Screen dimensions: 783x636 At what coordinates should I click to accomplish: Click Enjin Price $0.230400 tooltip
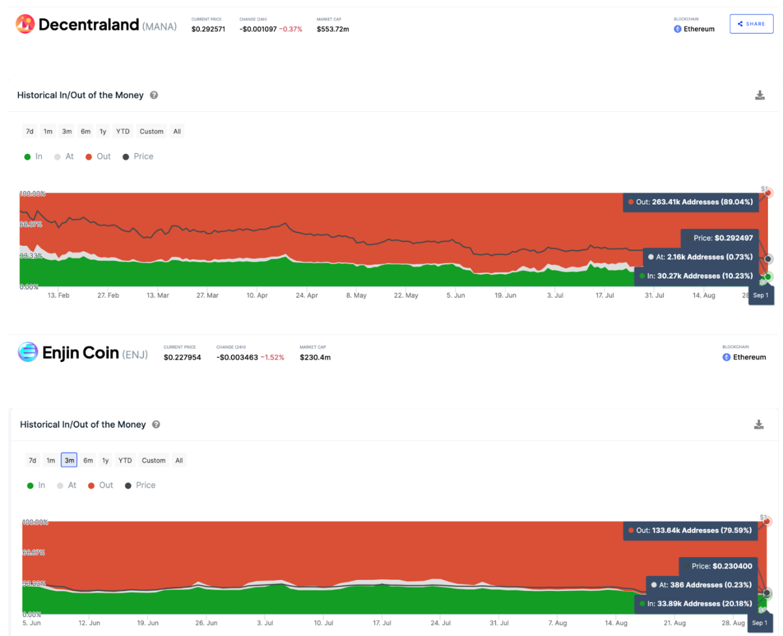point(718,566)
